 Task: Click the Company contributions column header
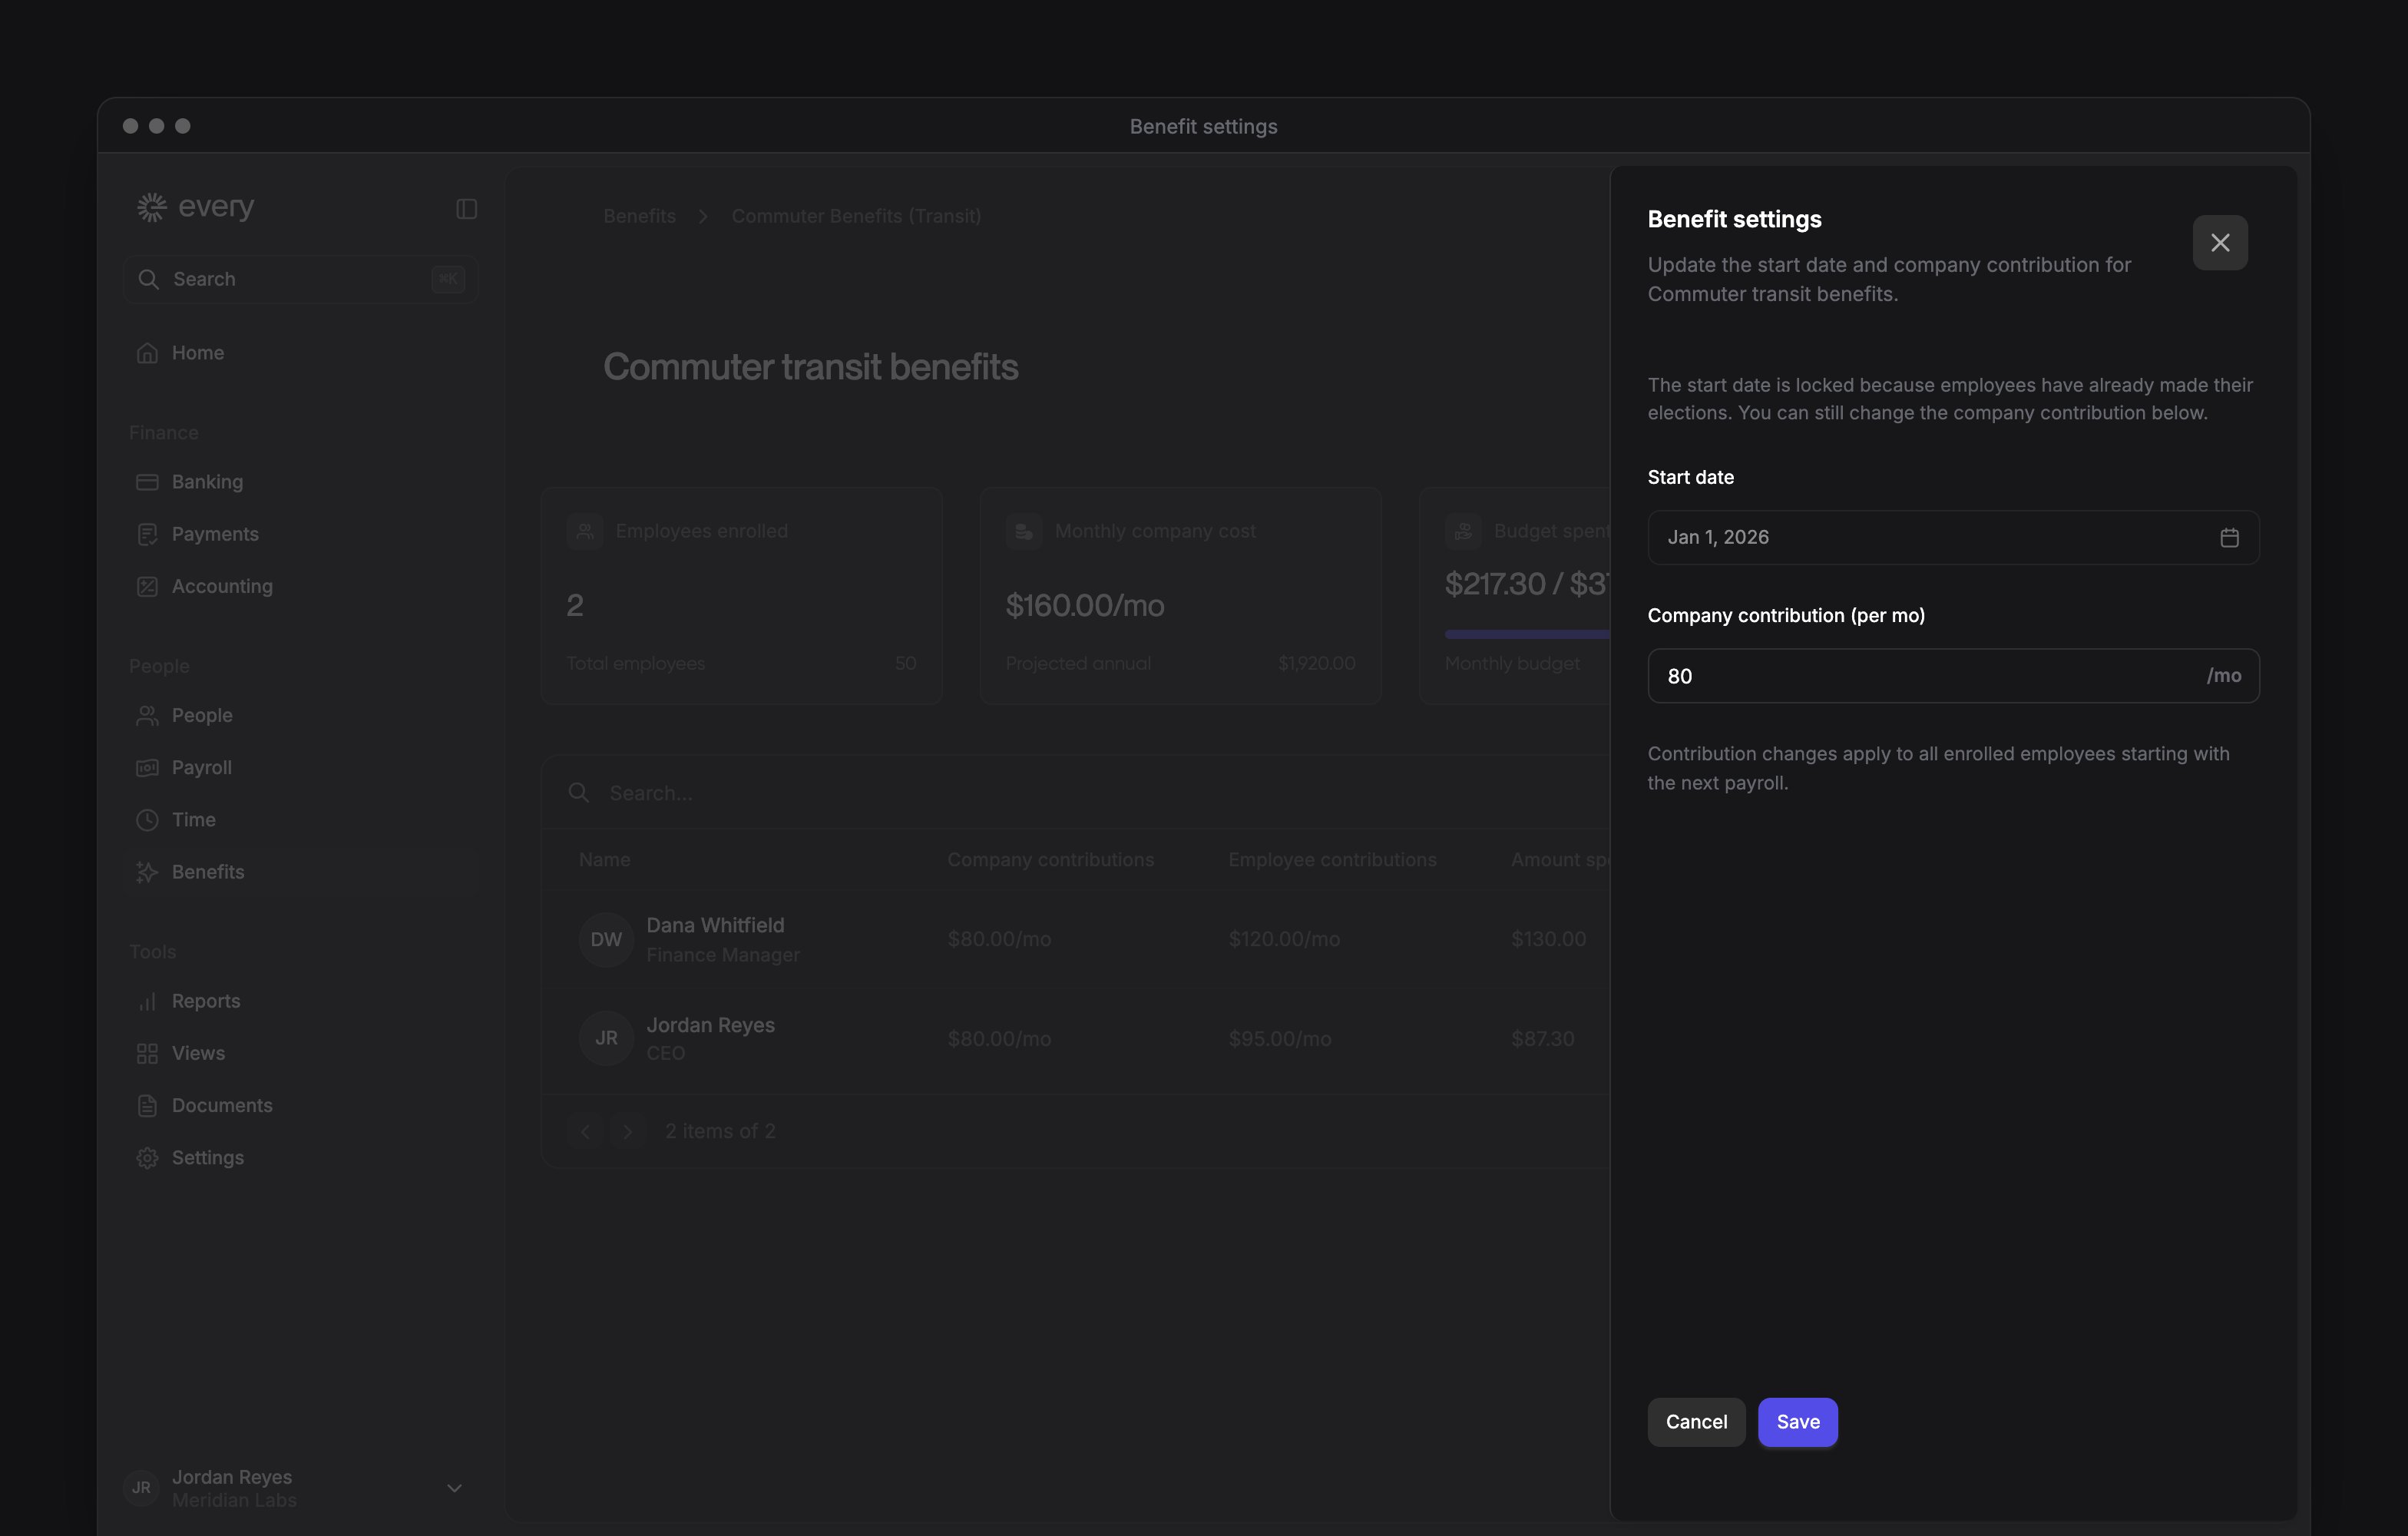coord(1050,860)
